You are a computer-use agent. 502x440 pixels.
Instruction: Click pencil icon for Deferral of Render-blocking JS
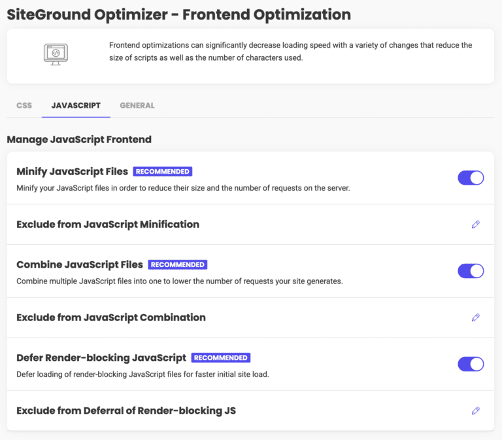[x=475, y=411]
